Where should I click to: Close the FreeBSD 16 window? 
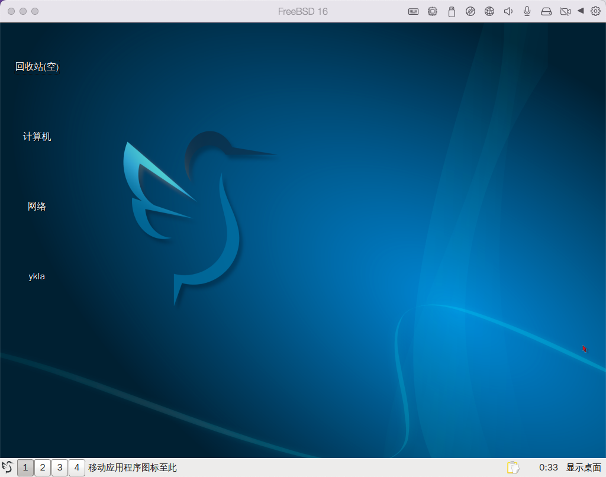point(11,11)
